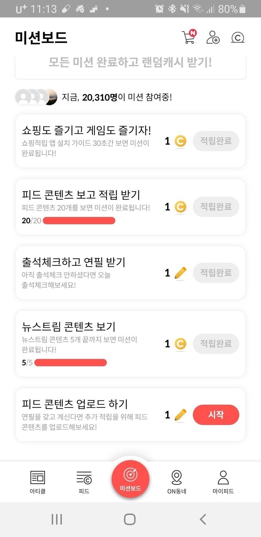This screenshot has width=261, height=537.
Task: Click the feed contents 20/20 progress bar
Action: [79, 221]
